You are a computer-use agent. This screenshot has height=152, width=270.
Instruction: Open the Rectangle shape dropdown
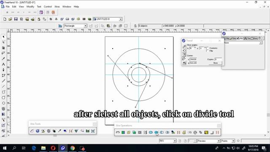coord(85,26)
